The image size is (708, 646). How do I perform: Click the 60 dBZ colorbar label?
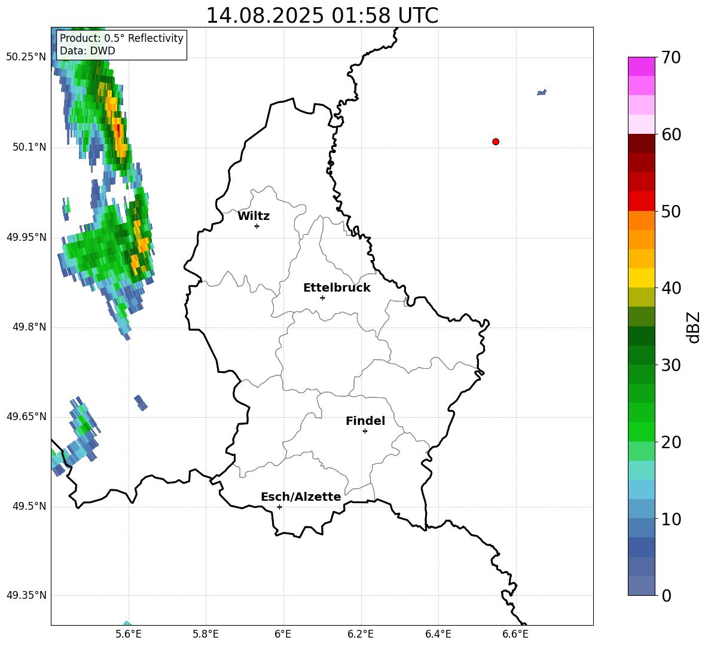671,134
